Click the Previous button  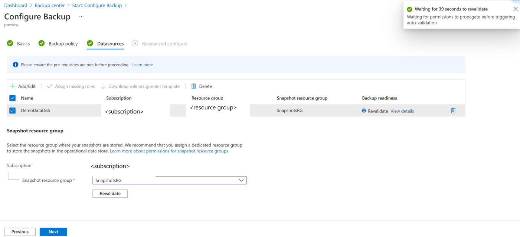[20, 232]
